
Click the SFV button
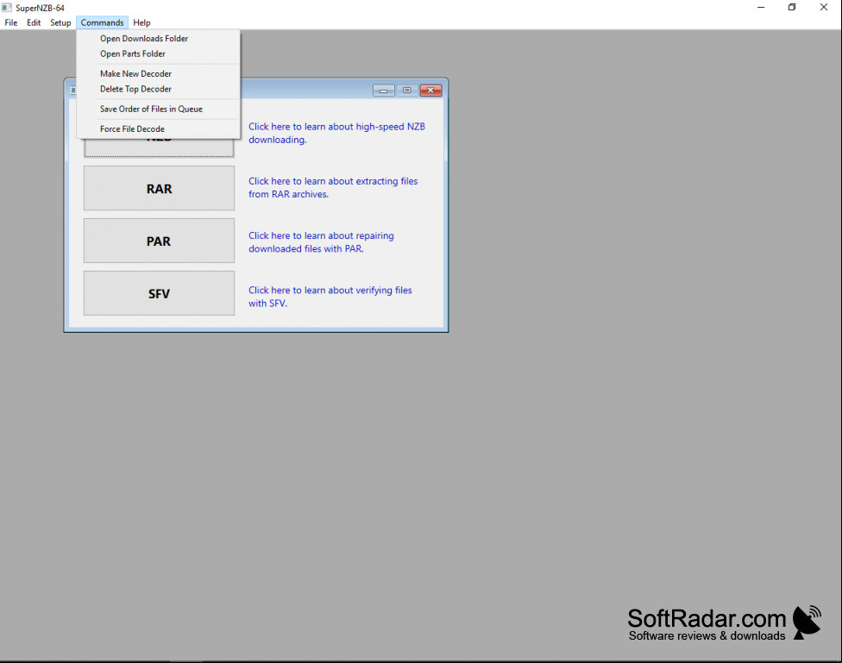(159, 293)
